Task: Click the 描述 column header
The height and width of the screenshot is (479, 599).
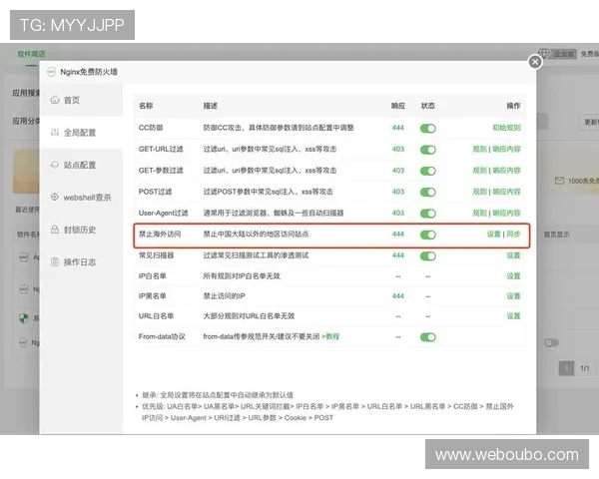Action: point(211,106)
